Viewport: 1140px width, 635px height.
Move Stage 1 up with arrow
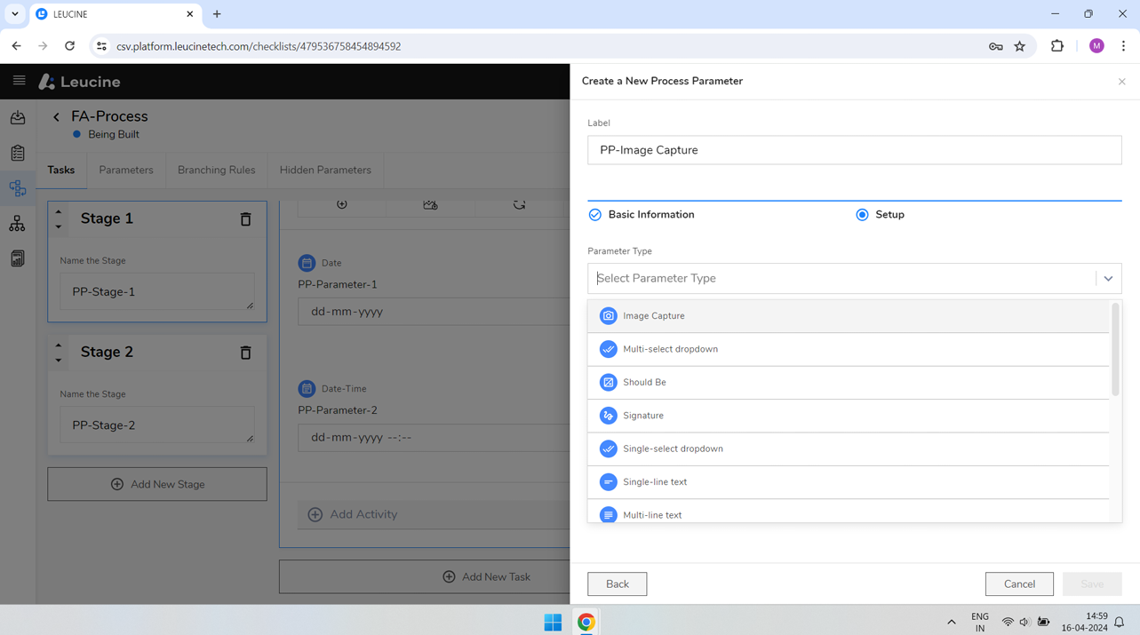[59, 211]
